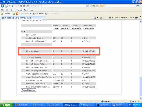The image size is (142, 107).
Task: Click the red Stop loading icon
Action: 98,6
